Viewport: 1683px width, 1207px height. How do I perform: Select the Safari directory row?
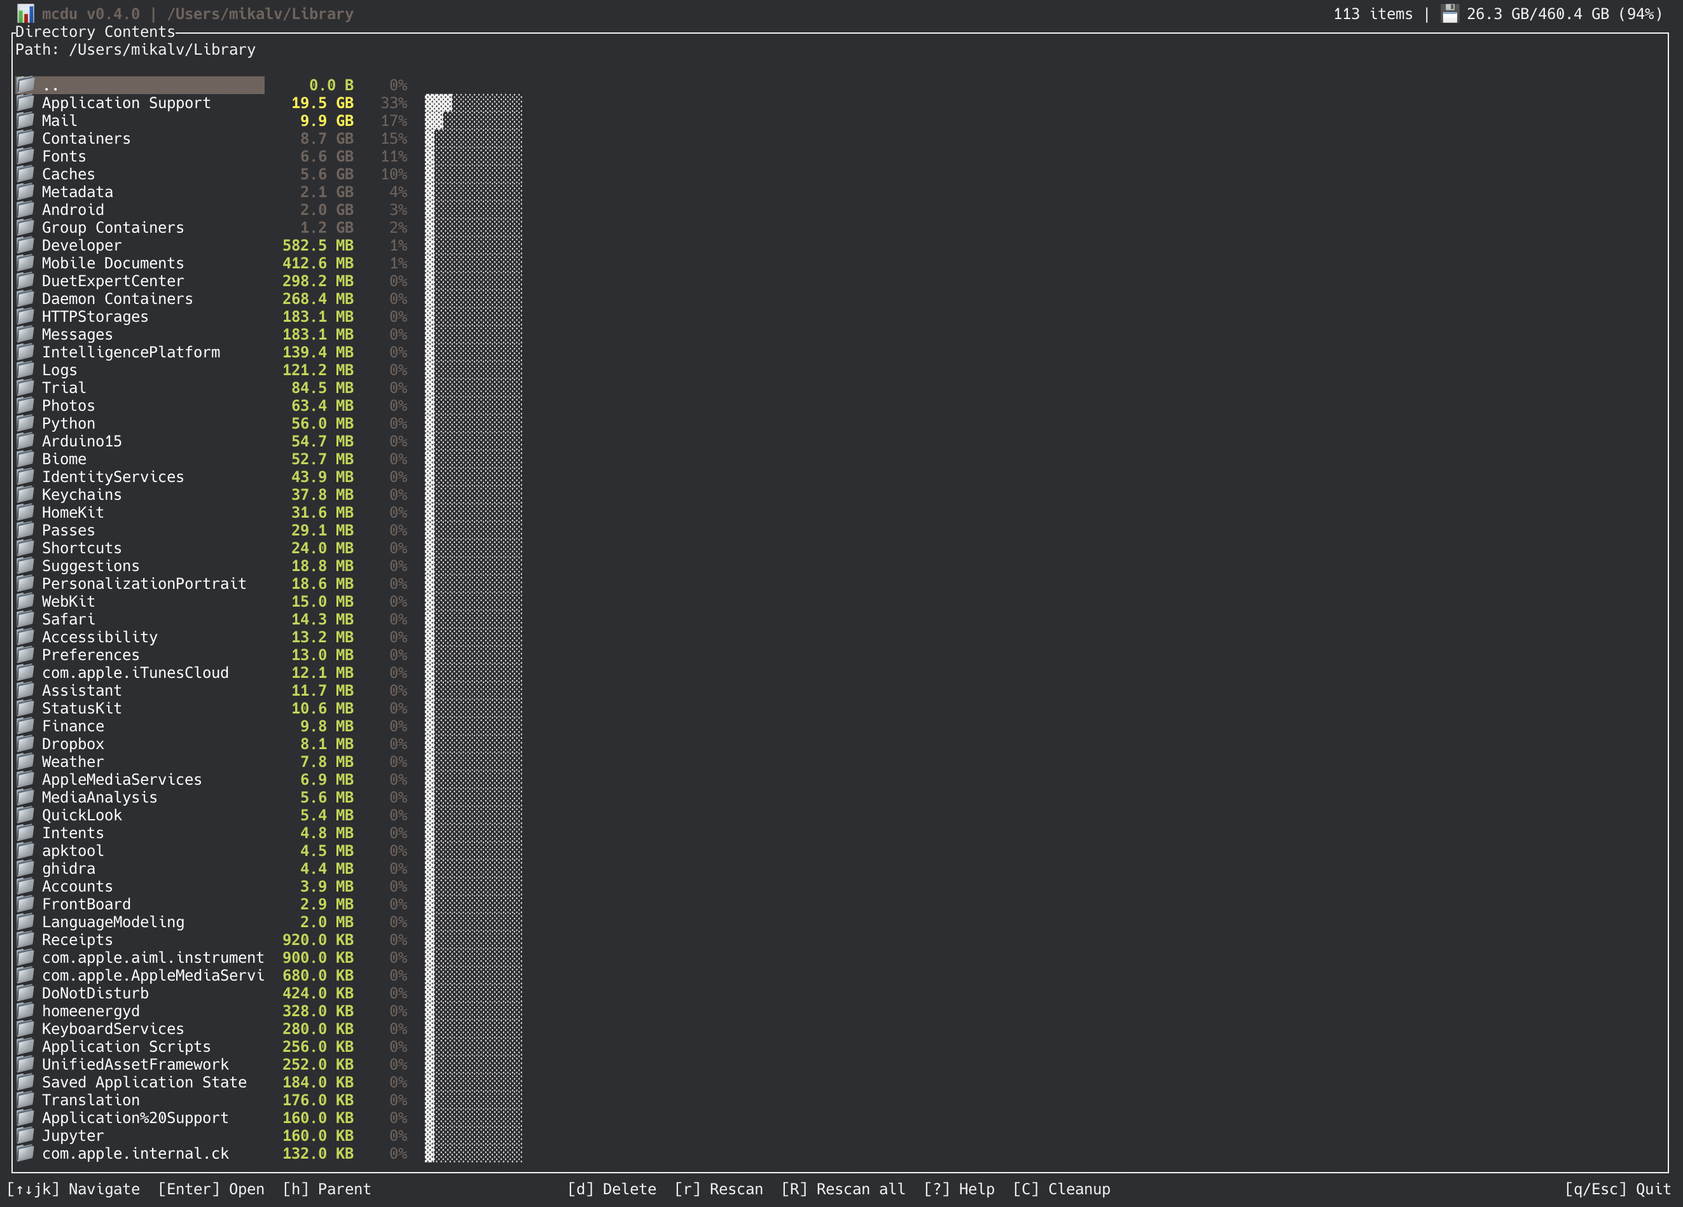coord(69,619)
